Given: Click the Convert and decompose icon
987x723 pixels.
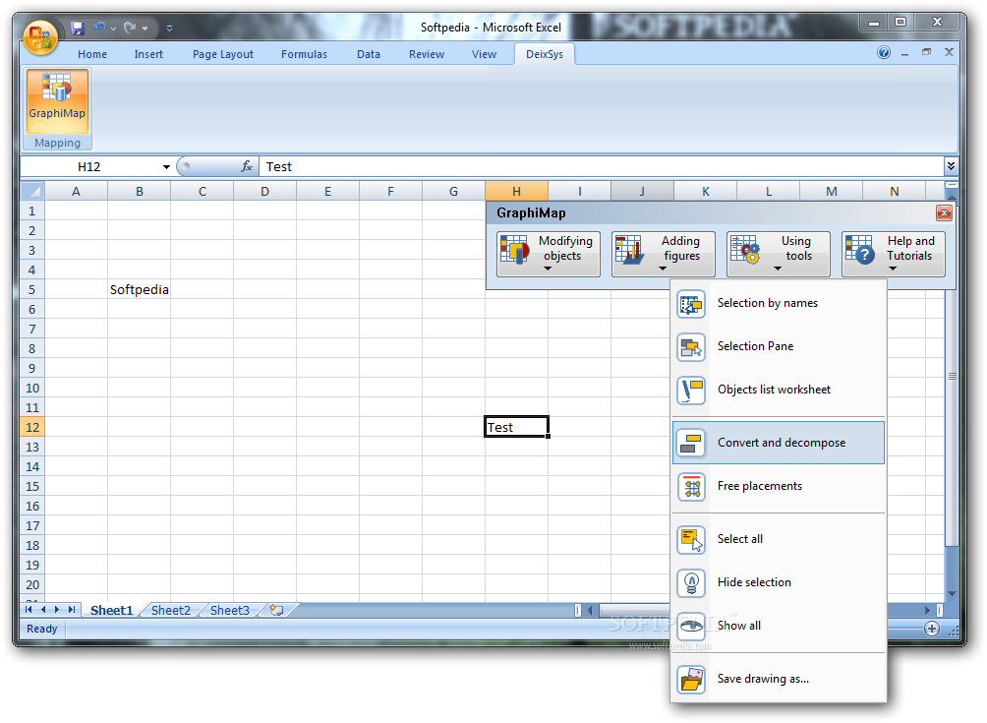Looking at the screenshot, I should click(691, 444).
